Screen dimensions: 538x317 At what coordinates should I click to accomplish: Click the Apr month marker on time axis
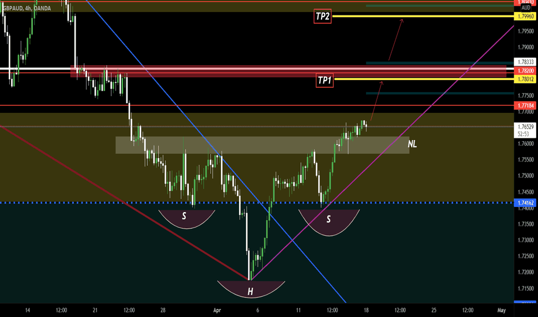(217, 311)
